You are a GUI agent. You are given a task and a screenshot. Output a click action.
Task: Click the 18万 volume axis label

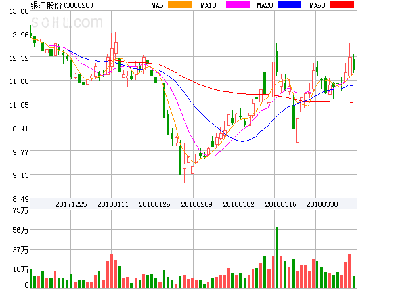point(20,269)
